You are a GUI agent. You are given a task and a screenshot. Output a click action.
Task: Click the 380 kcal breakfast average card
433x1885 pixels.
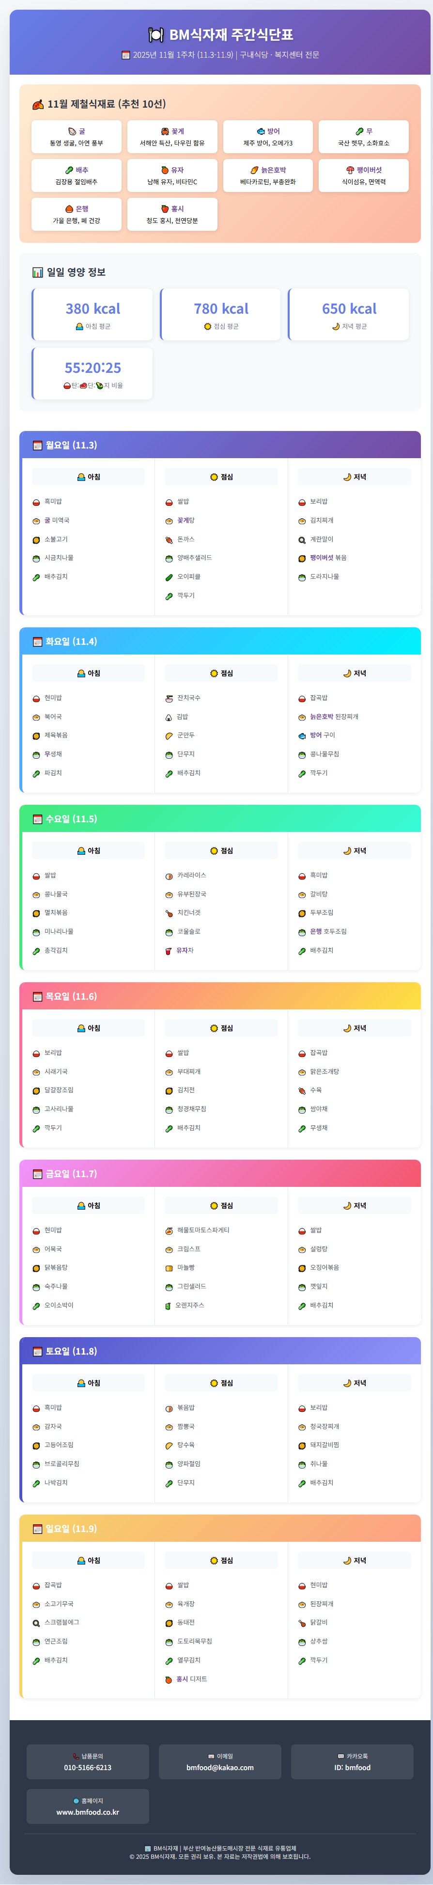click(93, 315)
